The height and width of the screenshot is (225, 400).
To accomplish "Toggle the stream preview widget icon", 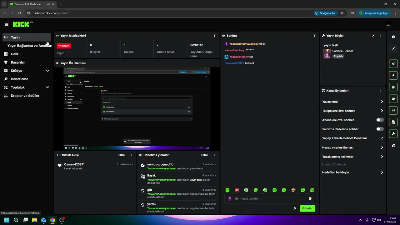I will pos(393,64).
